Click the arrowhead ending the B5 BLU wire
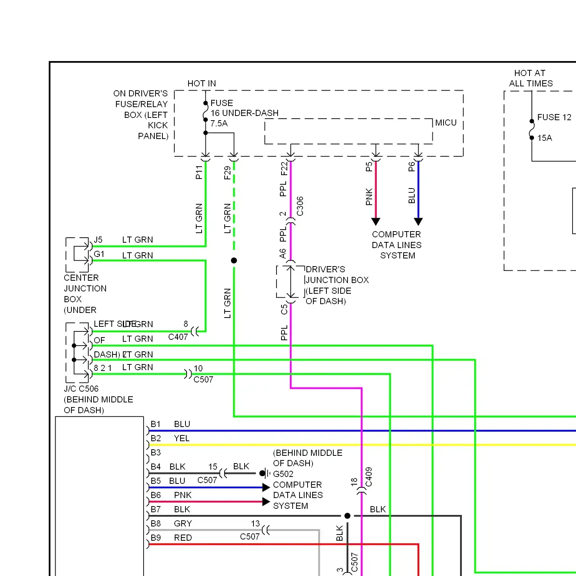Screen dimensions: 576x576 tap(266, 488)
